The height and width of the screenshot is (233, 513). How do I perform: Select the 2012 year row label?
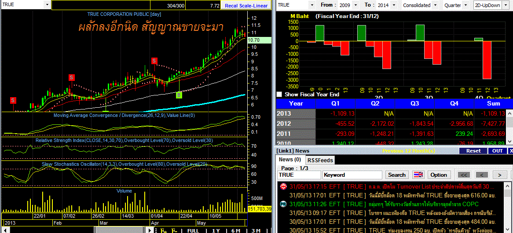pyautogui.click(x=296, y=124)
